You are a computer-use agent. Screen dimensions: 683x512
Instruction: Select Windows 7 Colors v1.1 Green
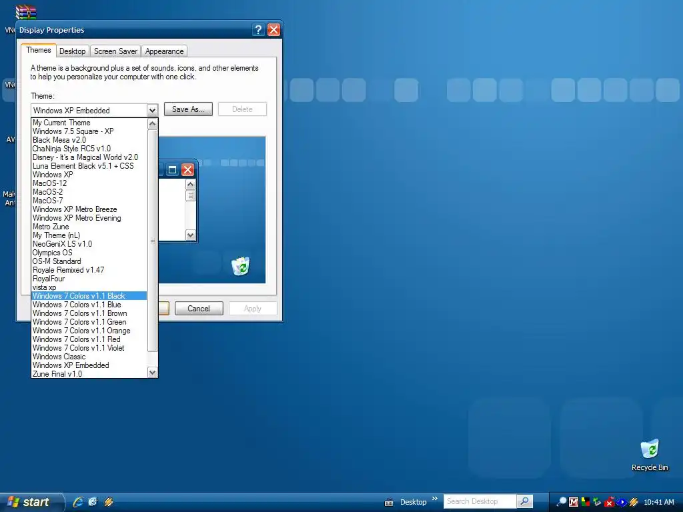(x=89, y=322)
